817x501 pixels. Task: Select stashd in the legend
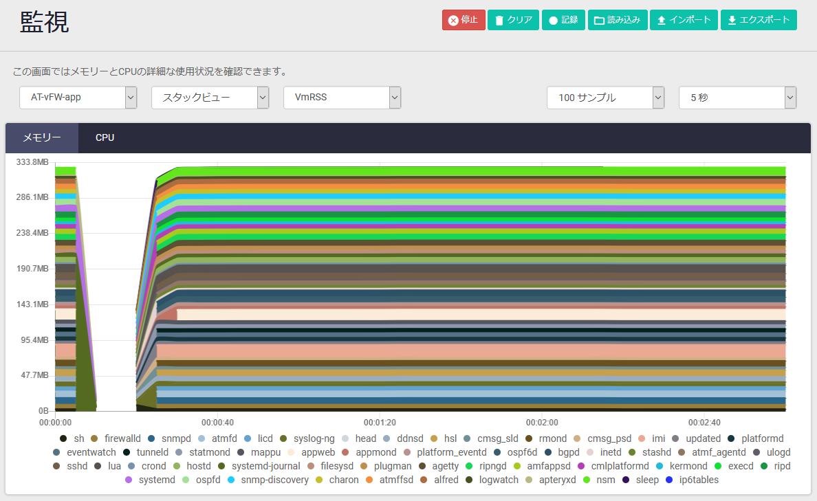click(650, 452)
